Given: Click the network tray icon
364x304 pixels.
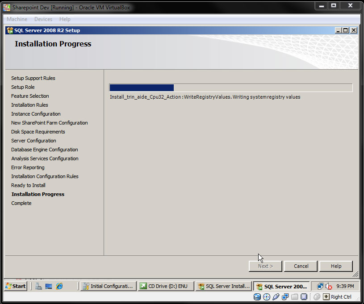Looking at the screenshot, I should pos(320,286).
